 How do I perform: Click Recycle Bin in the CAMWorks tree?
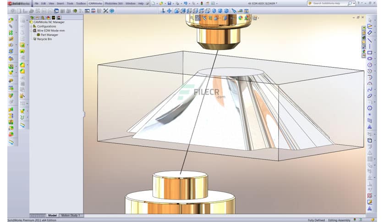click(x=44, y=39)
